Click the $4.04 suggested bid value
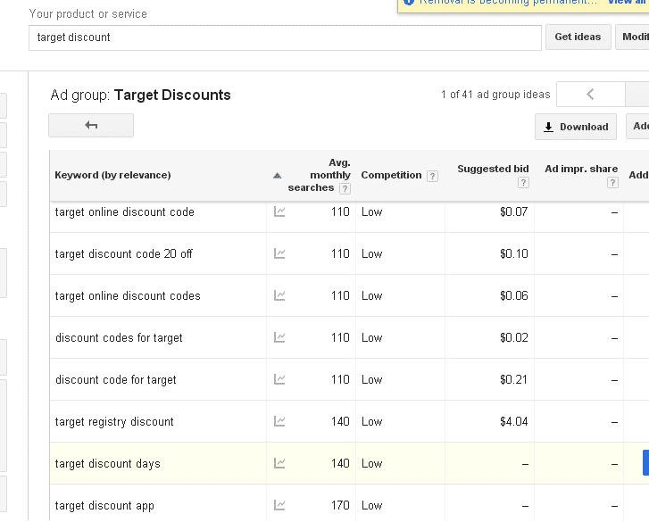The width and height of the screenshot is (649, 522). 513,421
